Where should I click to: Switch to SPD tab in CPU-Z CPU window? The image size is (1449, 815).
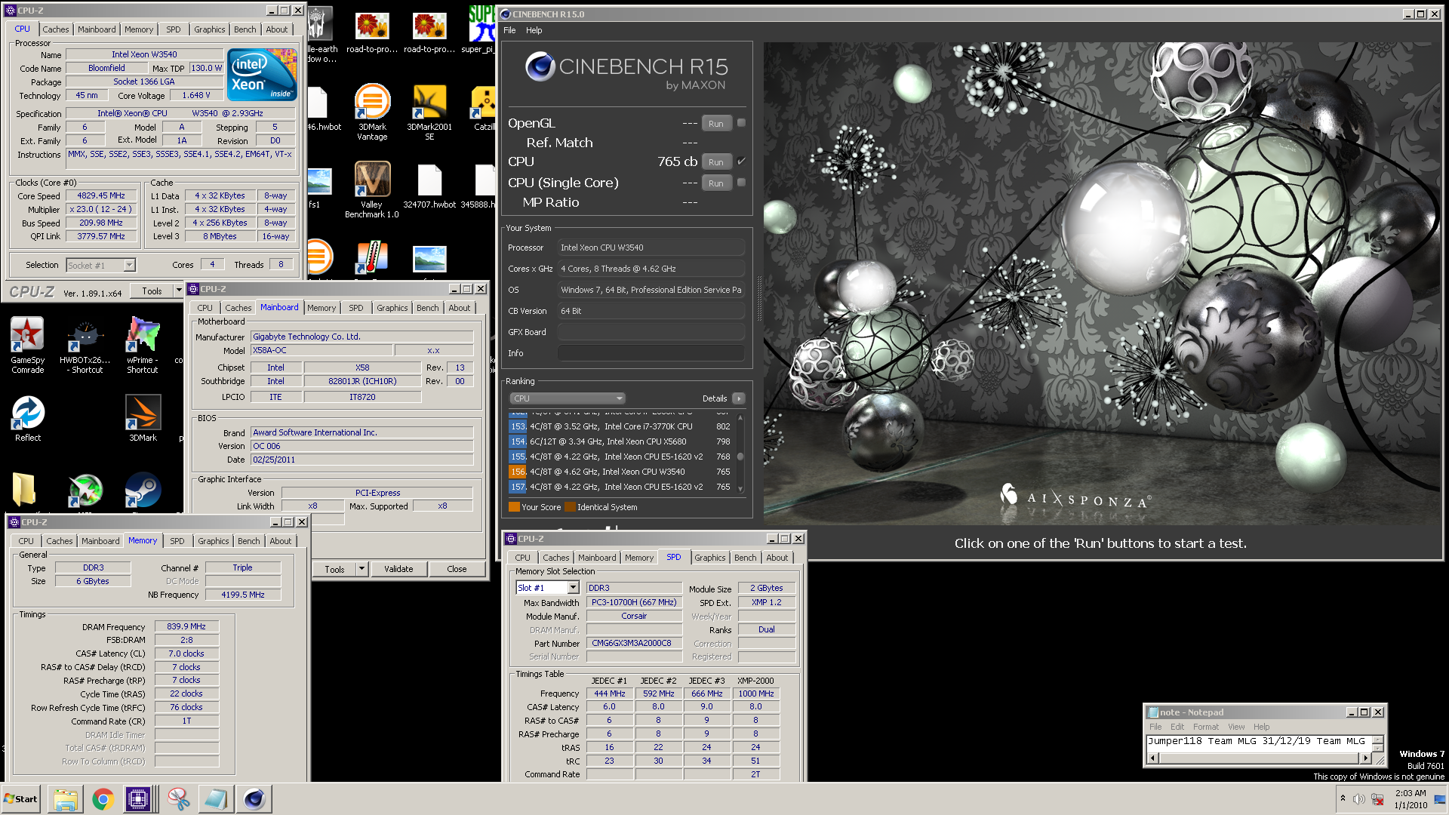click(x=173, y=29)
